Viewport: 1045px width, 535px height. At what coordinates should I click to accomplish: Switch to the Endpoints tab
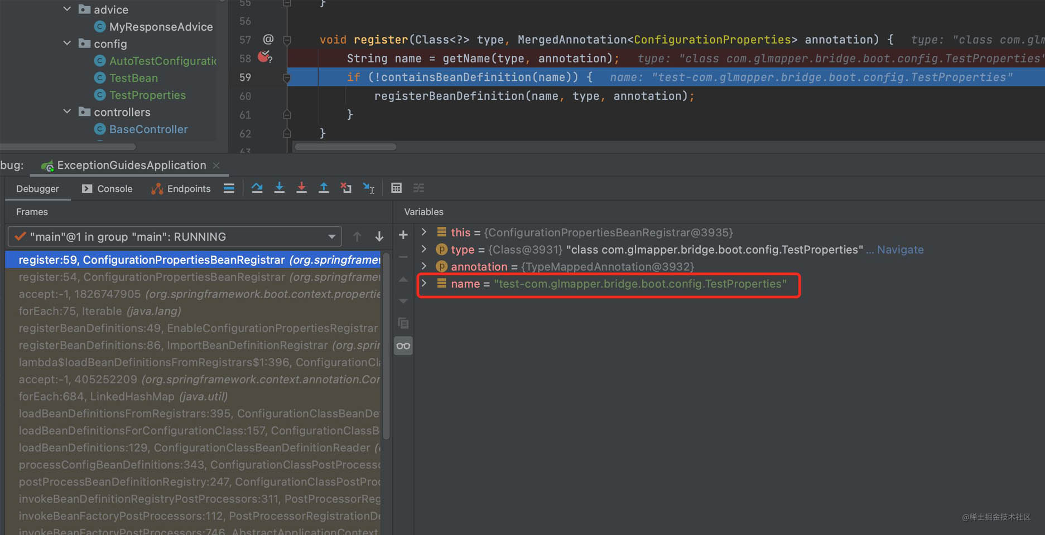(x=181, y=189)
